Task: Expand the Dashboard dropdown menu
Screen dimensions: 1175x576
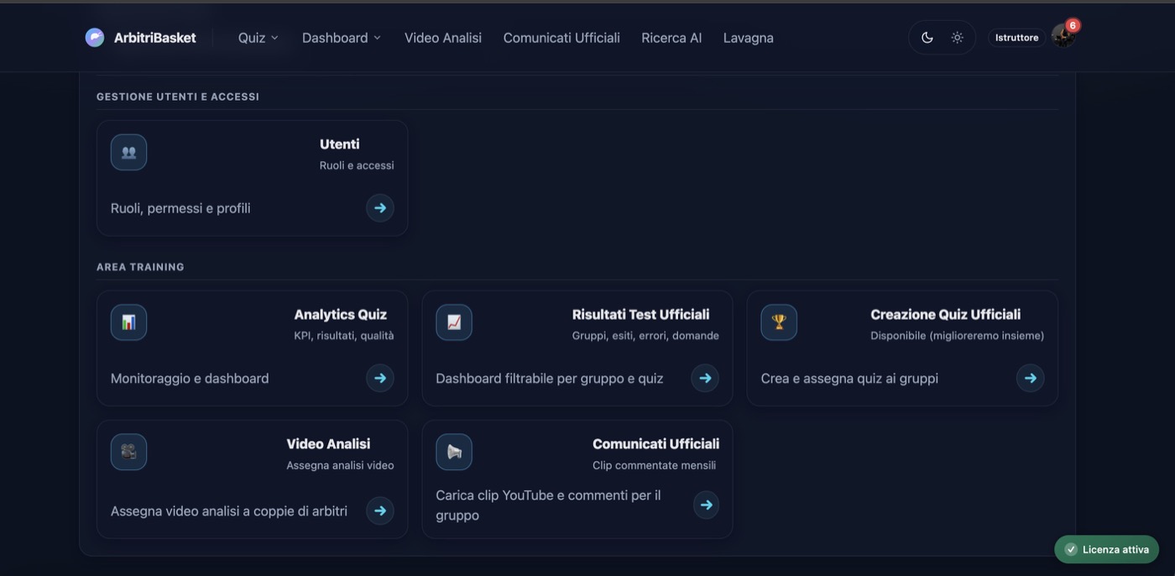Action: click(342, 38)
